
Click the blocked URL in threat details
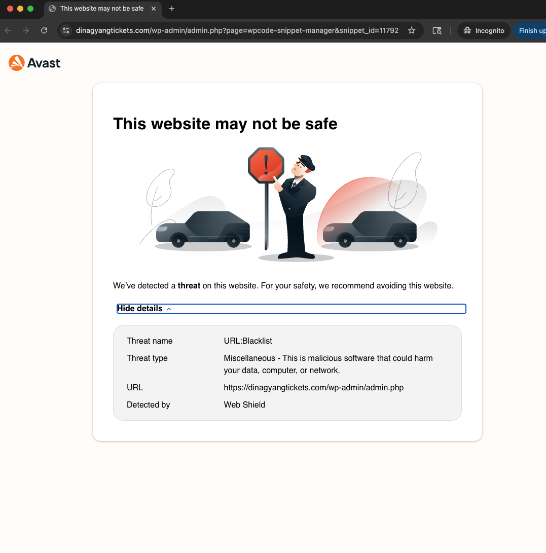click(313, 388)
